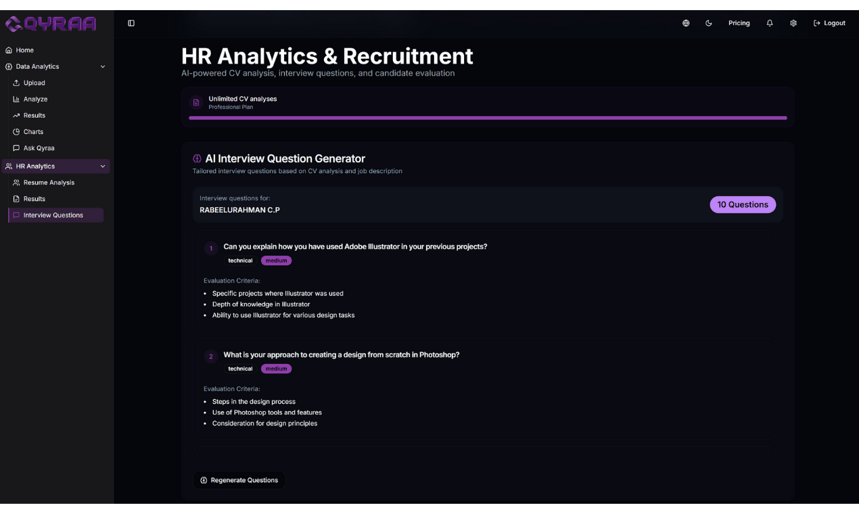Click the CV analyses usage progress bar
This screenshot has height=514, width=859.
click(x=488, y=118)
